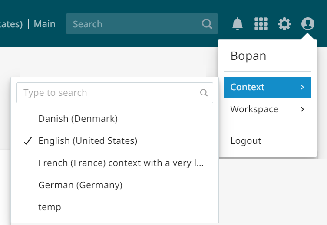Click Logout in the user menu
This screenshot has width=327, height=225.
tap(246, 141)
